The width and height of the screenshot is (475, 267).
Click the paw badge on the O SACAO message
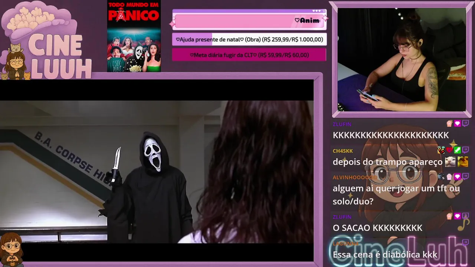click(x=449, y=216)
